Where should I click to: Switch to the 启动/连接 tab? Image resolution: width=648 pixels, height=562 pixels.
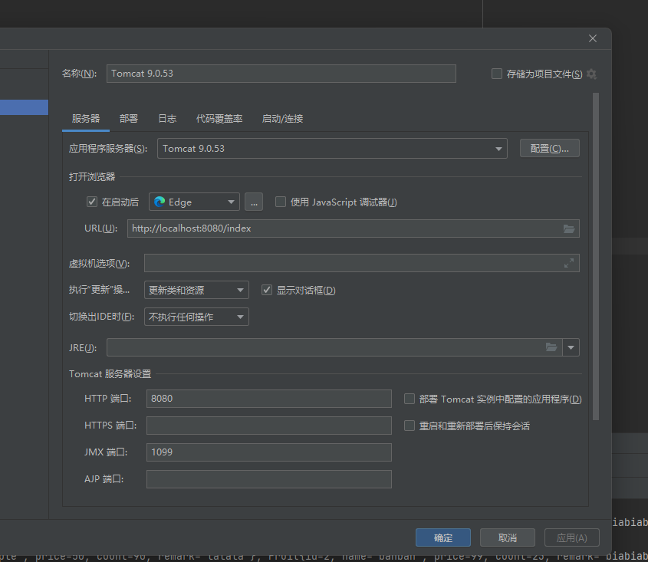pyautogui.click(x=283, y=119)
